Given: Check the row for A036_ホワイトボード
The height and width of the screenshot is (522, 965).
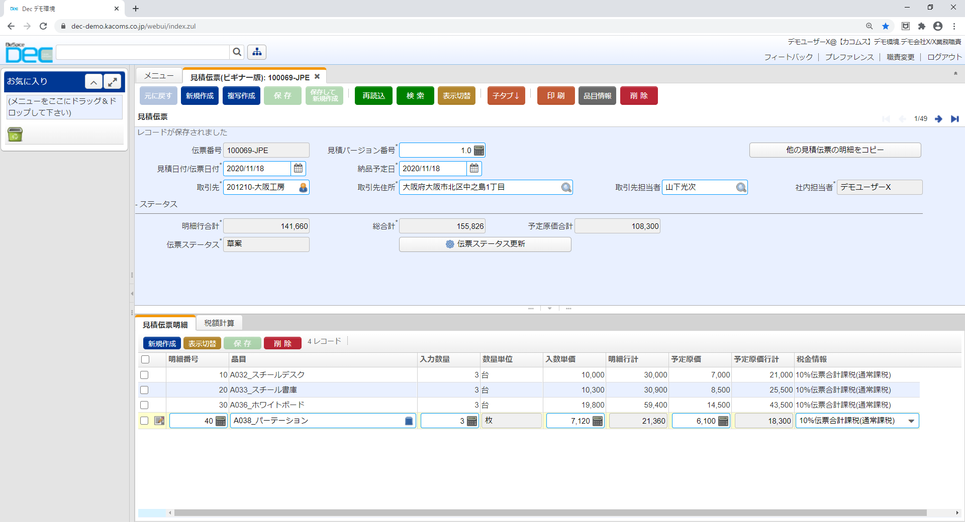Looking at the screenshot, I should pos(144,405).
